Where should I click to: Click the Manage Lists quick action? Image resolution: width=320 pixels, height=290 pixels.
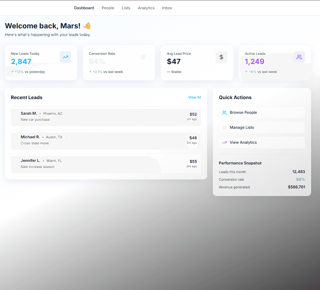[262, 127]
